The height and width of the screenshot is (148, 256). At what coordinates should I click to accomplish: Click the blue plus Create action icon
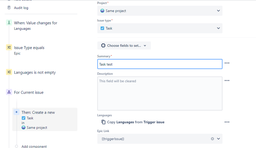click(16, 112)
